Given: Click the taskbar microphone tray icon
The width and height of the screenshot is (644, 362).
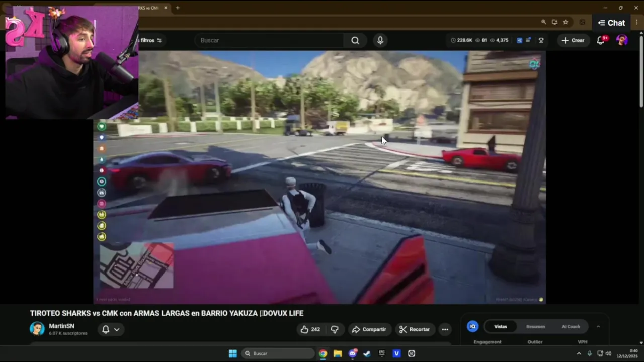Looking at the screenshot, I should pos(590,353).
